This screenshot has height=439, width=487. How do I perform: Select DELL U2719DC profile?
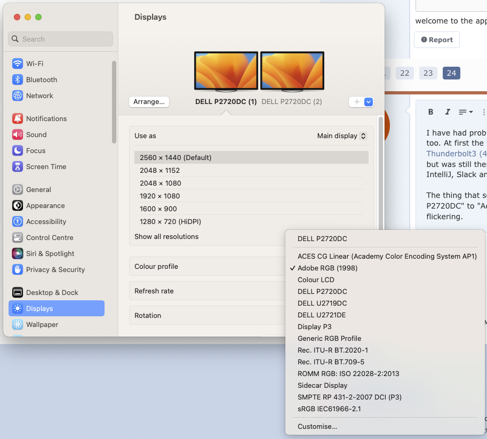tap(385, 303)
